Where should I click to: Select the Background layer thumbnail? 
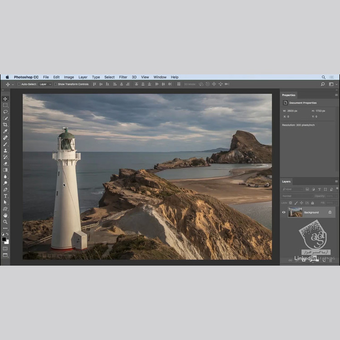coord(295,212)
